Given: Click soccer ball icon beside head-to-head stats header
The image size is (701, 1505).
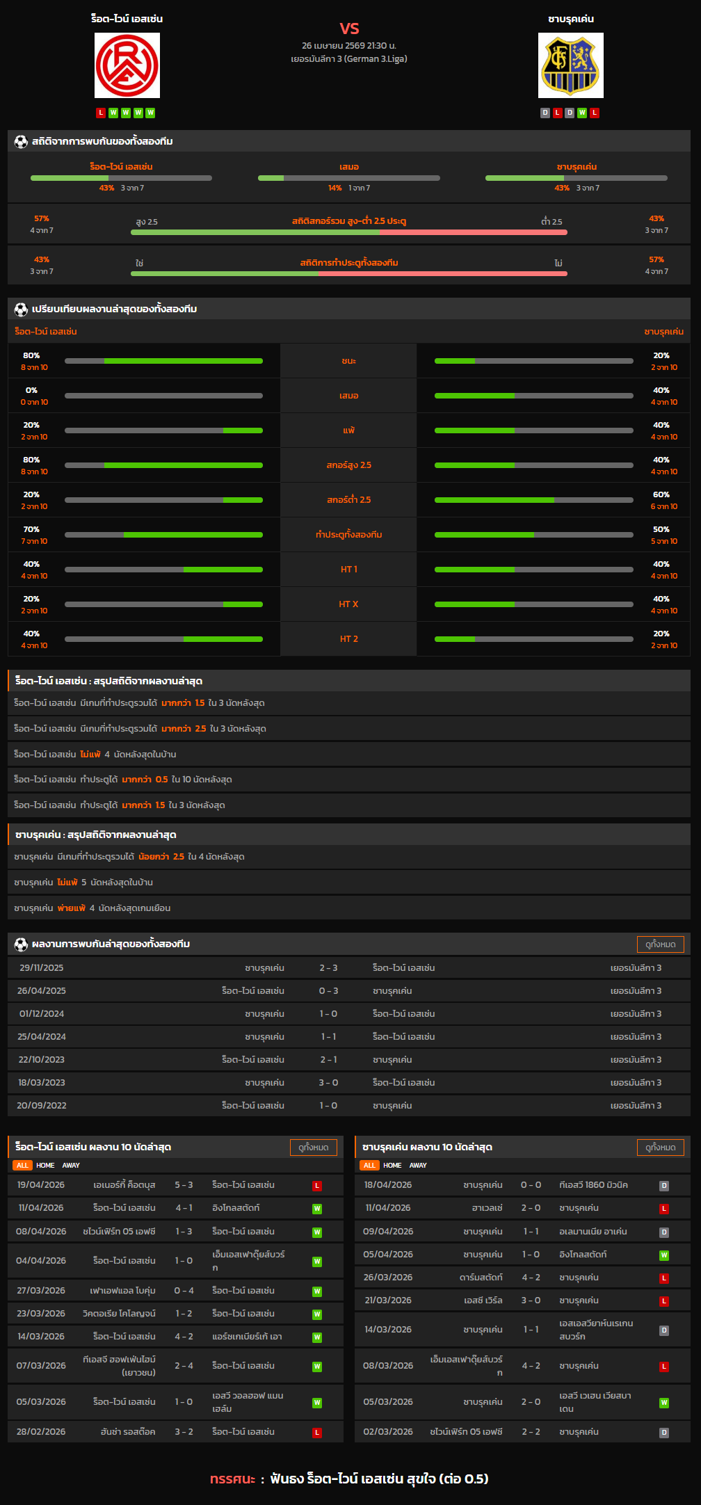Looking at the screenshot, I should pos(21,142).
